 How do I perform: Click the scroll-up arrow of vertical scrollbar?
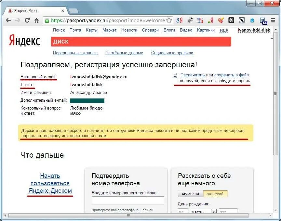tap(275, 29)
